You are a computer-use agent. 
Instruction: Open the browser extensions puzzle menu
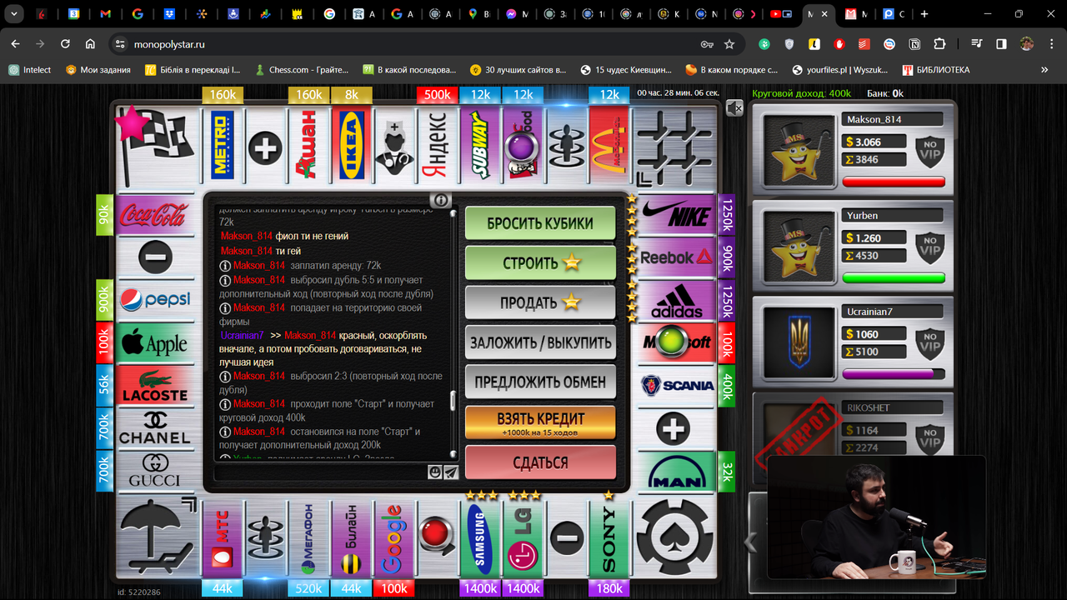point(939,44)
